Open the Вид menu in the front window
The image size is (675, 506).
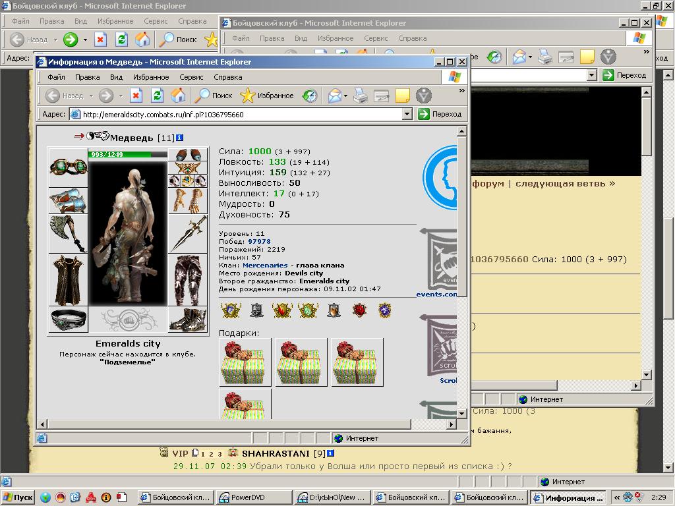[116, 78]
